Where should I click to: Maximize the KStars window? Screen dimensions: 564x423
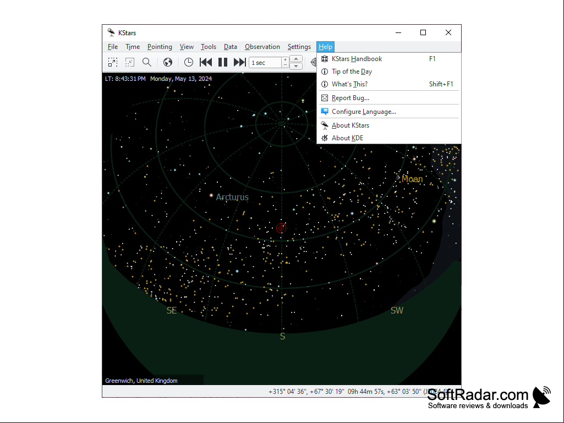pos(423,33)
